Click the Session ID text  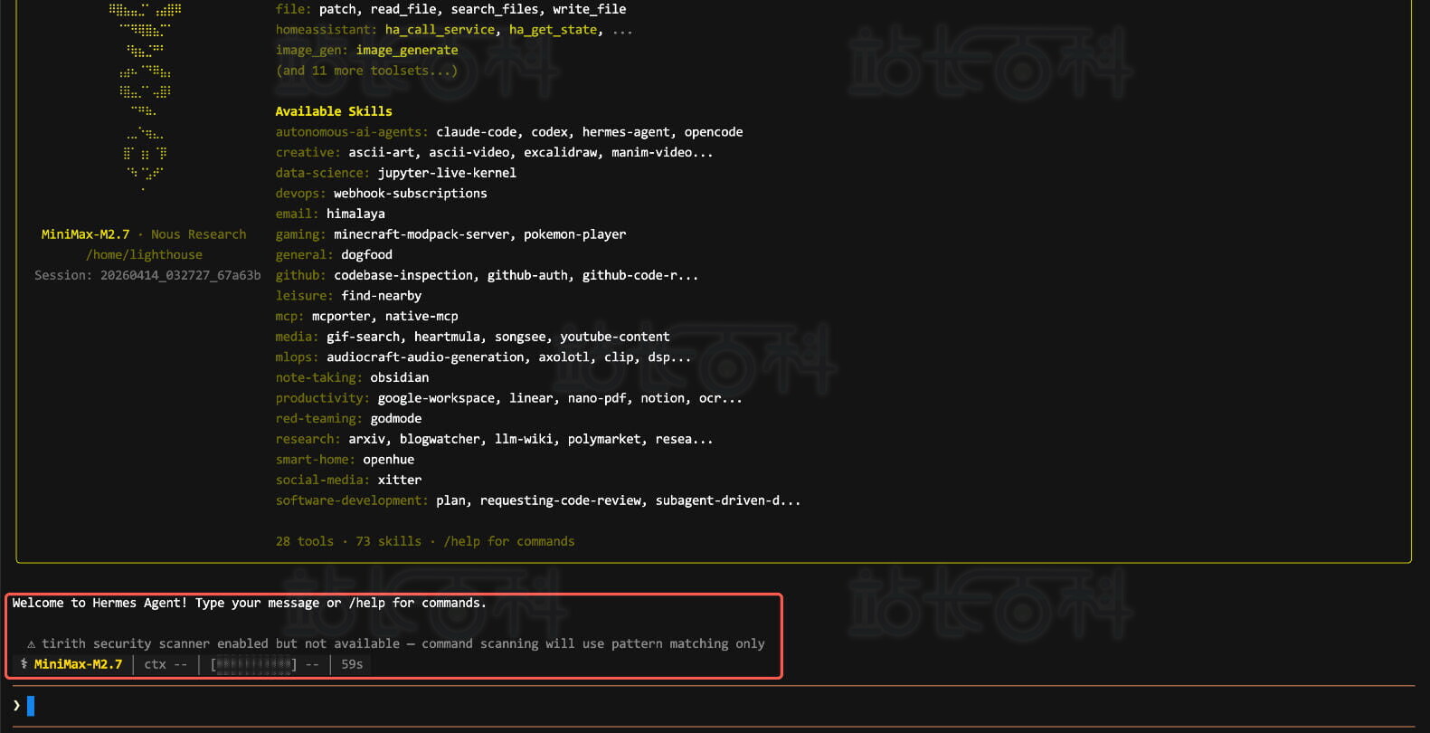click(x=147, y=275)
